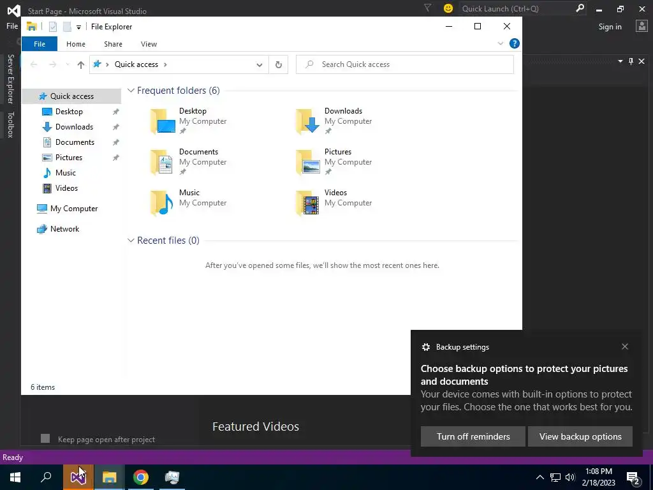Open File Explorer help icon
Image resolution: width=653 pixels, height=490 pixels.
pyautogui.click(x=515, y=43)
